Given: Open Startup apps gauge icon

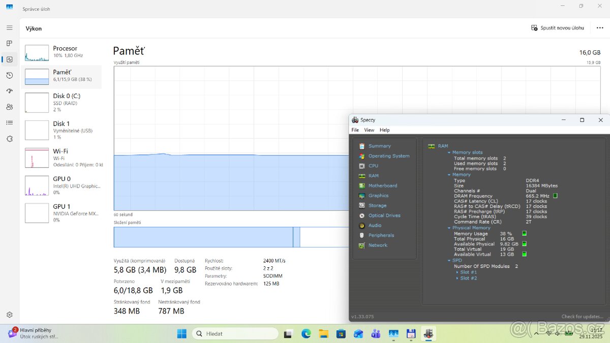Looking at the screenshot, I should tap(9, 91).
